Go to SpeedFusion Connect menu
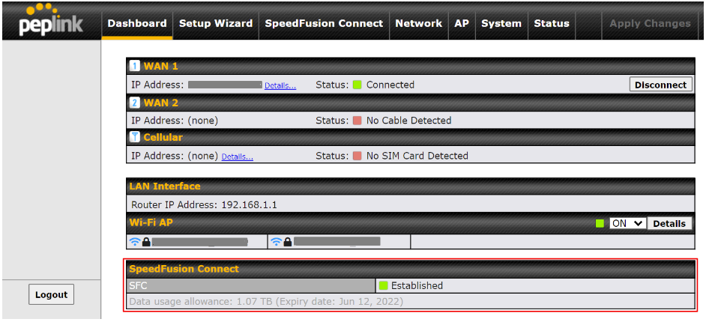The image size is (715, 325). pyautogui.click(x=324, y=24)
